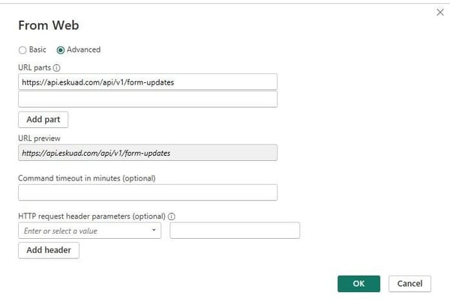Click the first URL part field
This screenshot has width=450, height=307.
pyautogui.click(x=148, y=82)
